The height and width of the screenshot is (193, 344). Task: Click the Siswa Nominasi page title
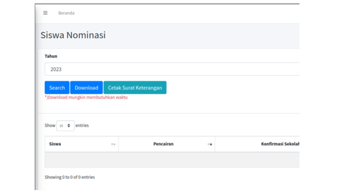coord(73,35)
